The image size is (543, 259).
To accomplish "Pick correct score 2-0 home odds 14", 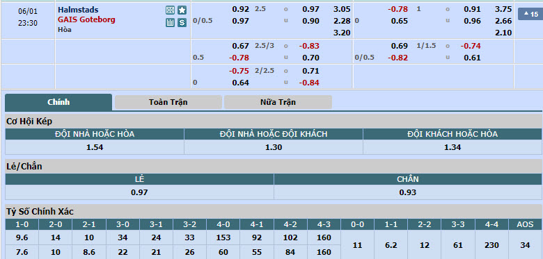I will [56, 237].
